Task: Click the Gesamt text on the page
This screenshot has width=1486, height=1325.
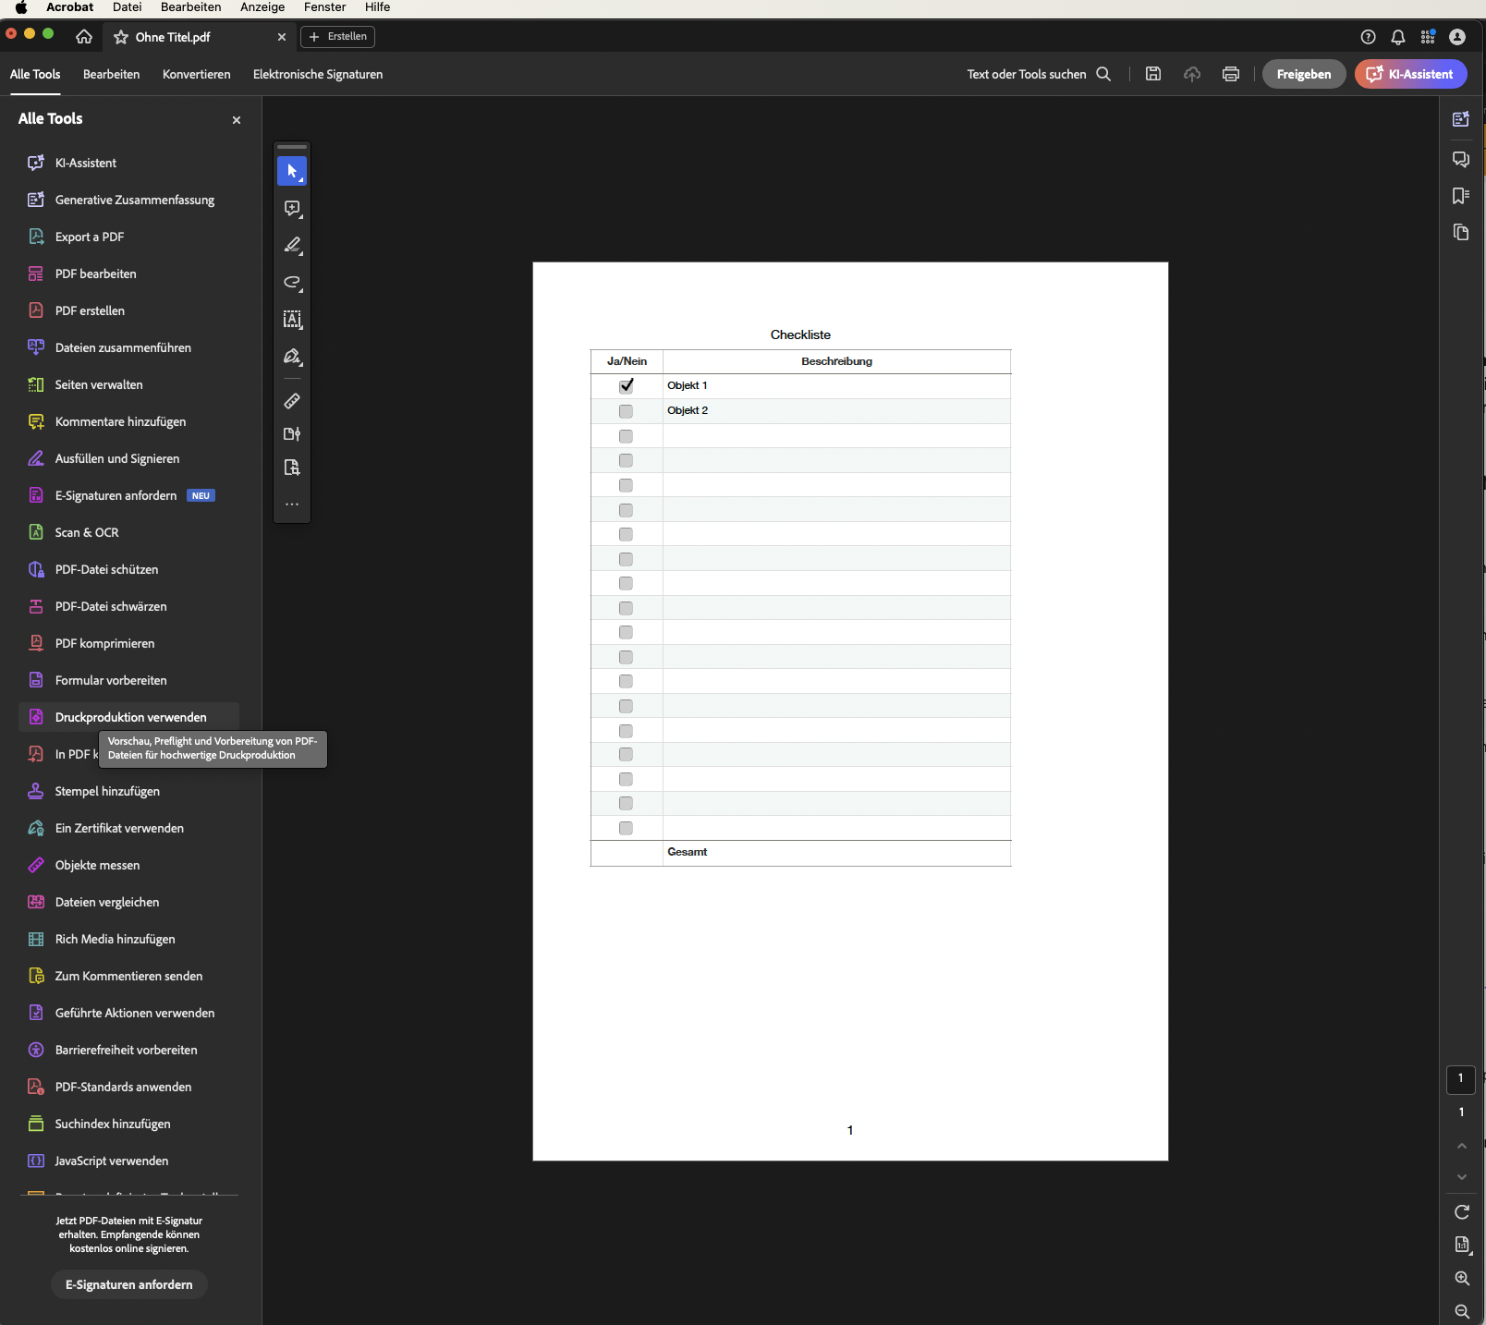Action: coord(687,852)
